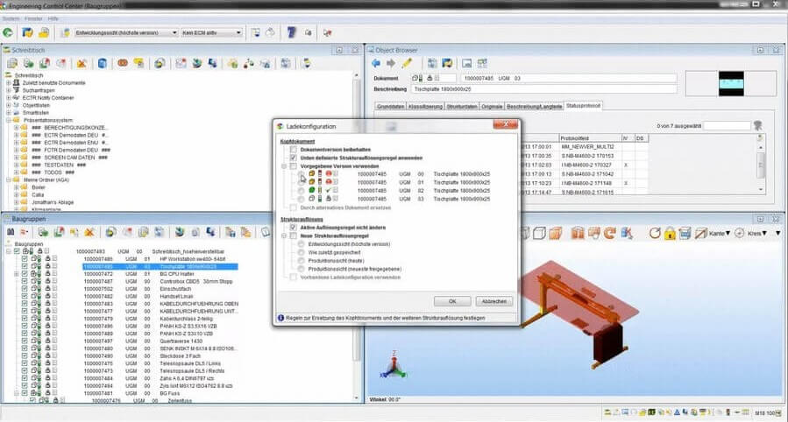
Task: Select radio button for version 02 Tischplatte
Action: click(x=301, y=190)
